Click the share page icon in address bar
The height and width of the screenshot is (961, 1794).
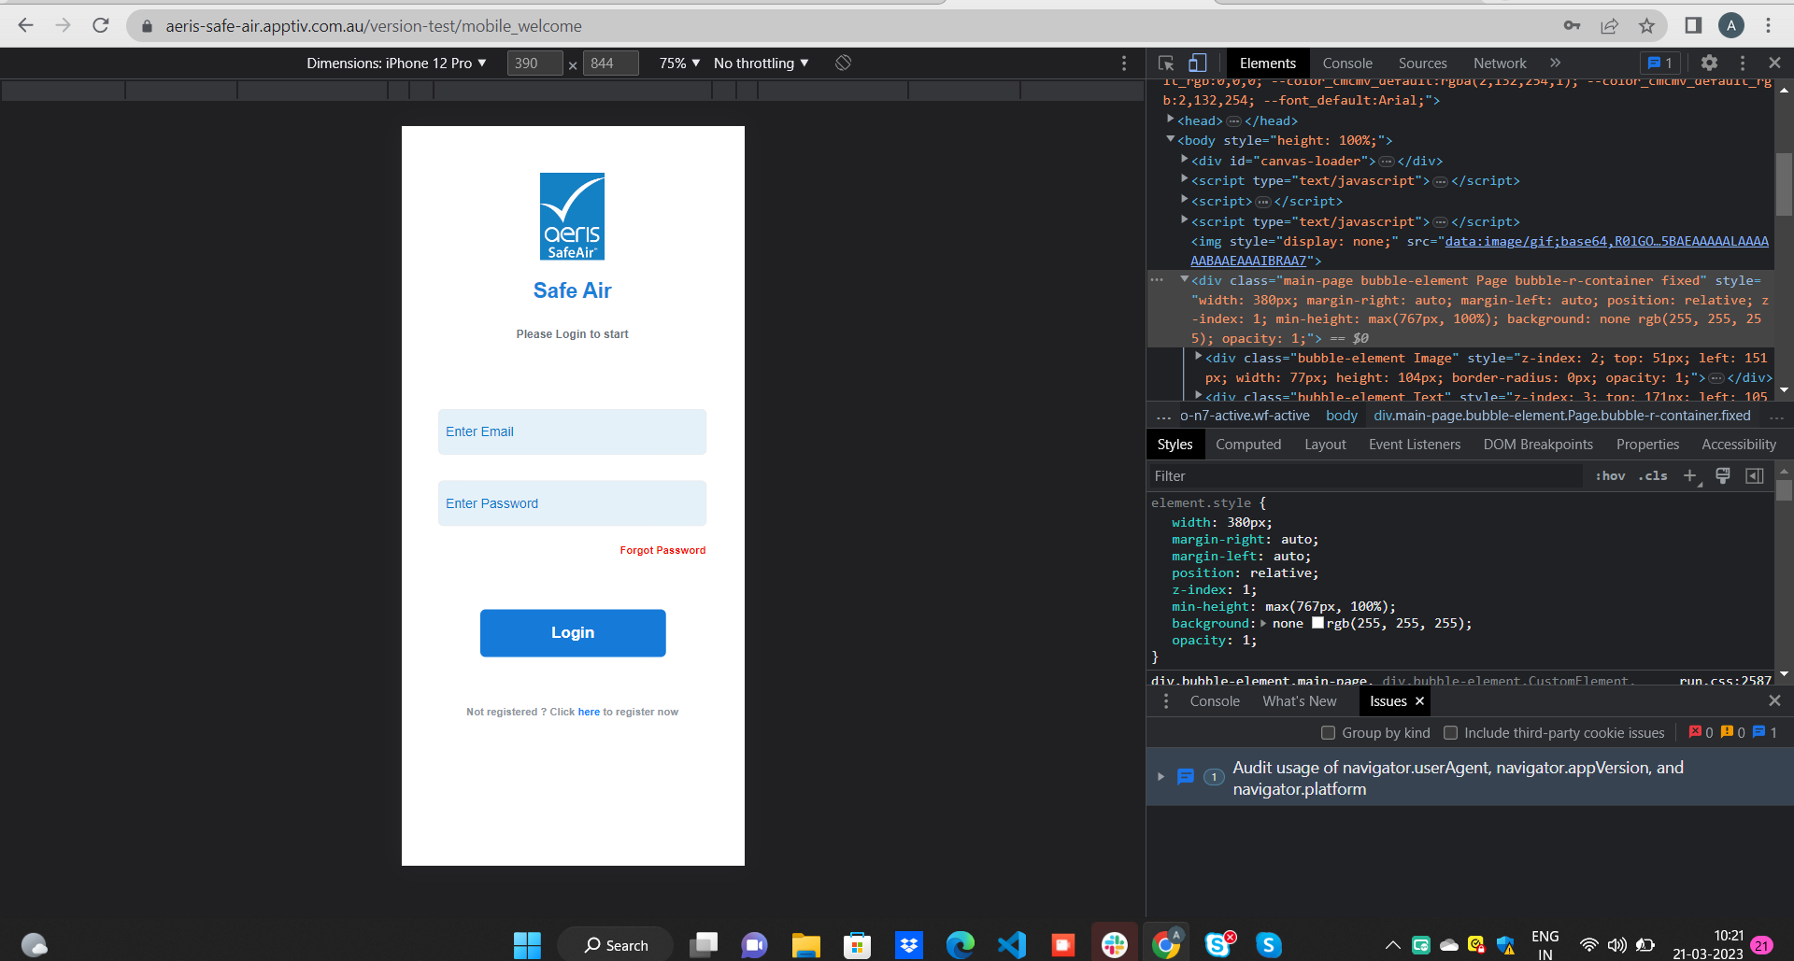1610,26
